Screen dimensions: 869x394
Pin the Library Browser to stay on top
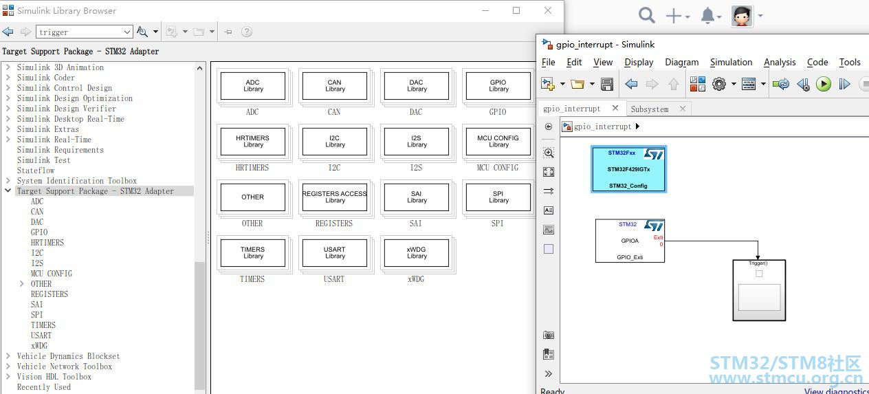coord(228,32)
